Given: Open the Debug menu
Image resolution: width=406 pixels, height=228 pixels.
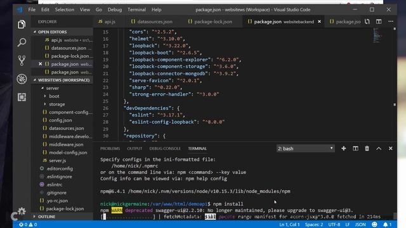Looking at the screenshot, I should click(x=115, y=10).
